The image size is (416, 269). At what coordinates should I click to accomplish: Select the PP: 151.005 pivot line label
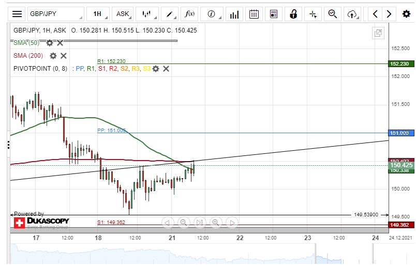[x=111, y=130]
